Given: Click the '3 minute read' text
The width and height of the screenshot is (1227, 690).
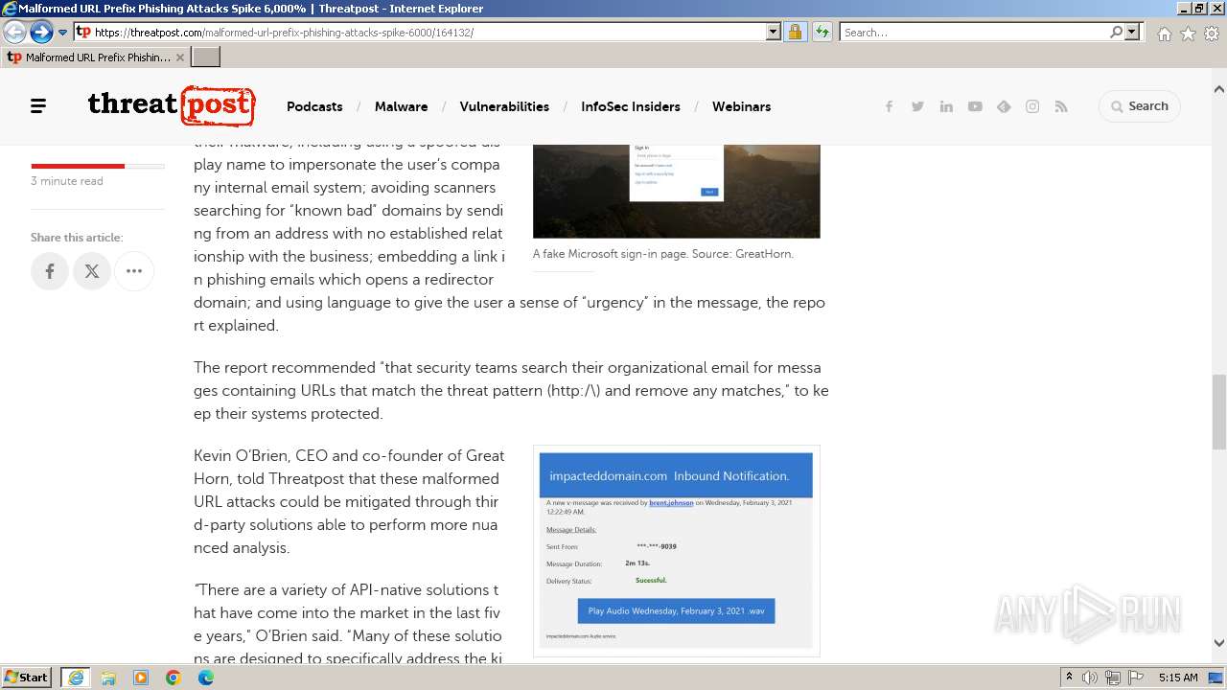Looking at the screenshot, I should pos(67,181).
